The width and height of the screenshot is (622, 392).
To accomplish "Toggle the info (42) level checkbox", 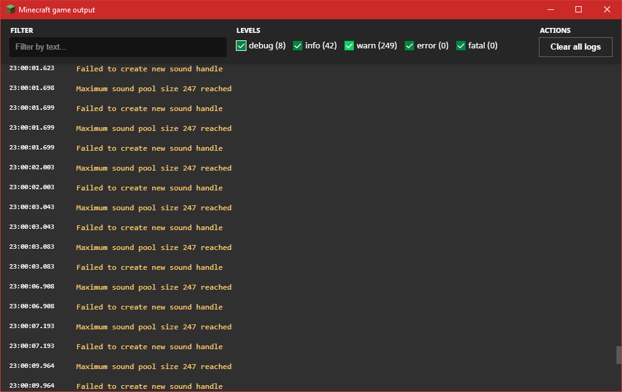I will click(x=297, y=46).
